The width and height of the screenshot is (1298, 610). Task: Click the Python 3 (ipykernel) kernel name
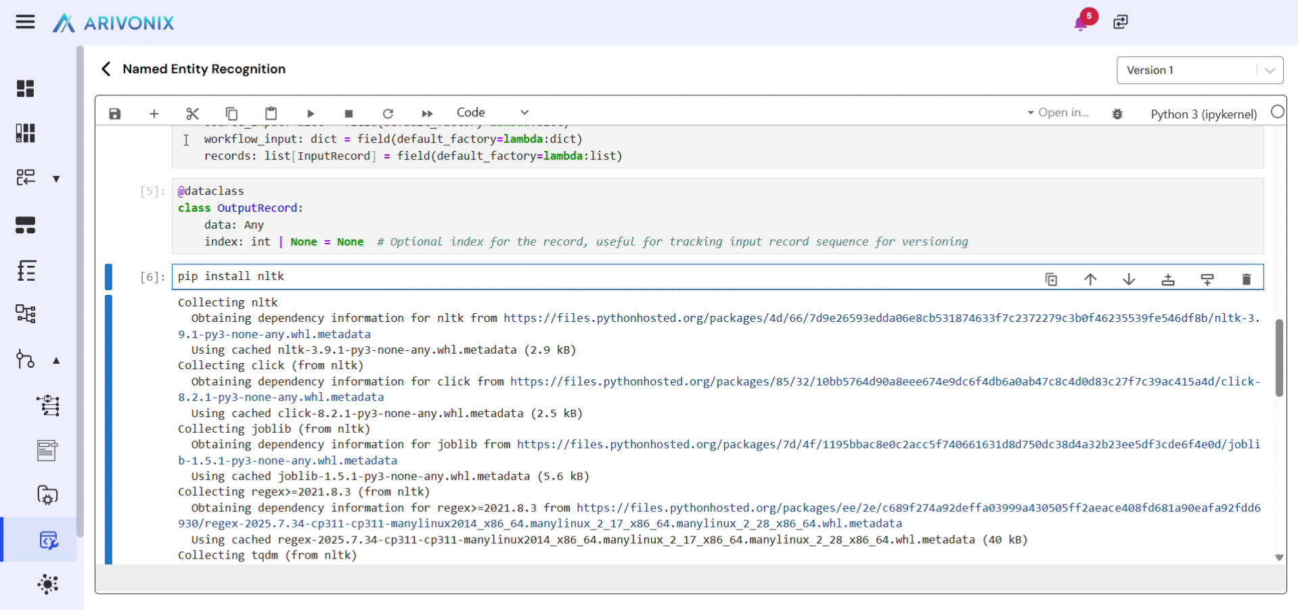[x=1203, y=114]
